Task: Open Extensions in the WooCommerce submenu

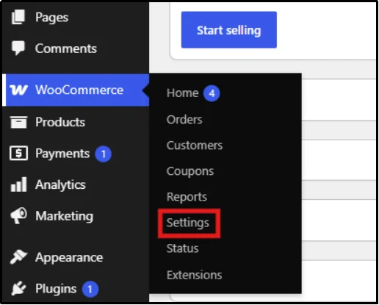Action: click(x=195, y=275)
